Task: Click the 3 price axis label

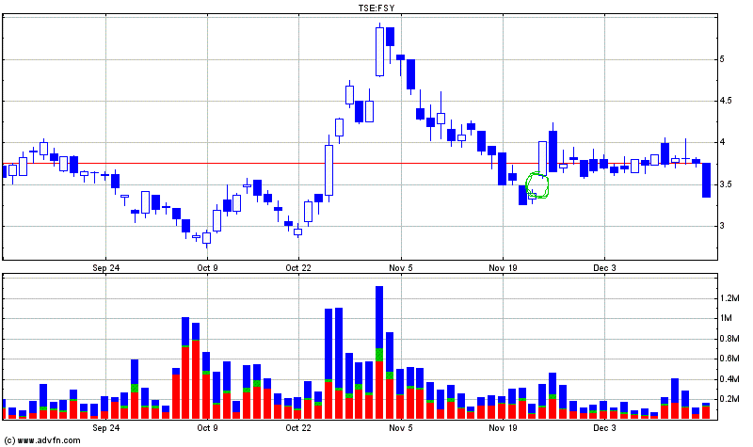Action: click(x=722, y=226)
